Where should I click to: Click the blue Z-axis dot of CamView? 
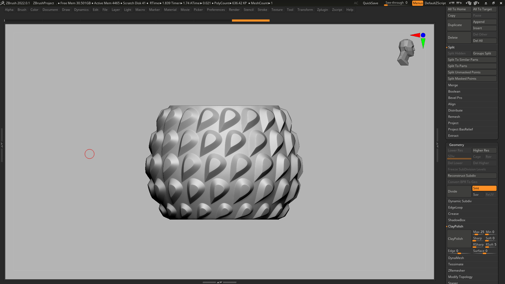(423, 35)
